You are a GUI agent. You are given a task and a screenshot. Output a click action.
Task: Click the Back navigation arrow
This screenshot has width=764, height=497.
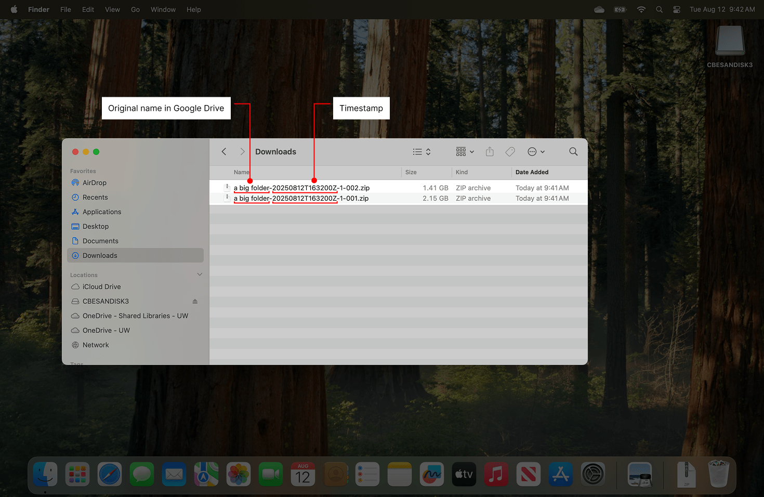223,151
